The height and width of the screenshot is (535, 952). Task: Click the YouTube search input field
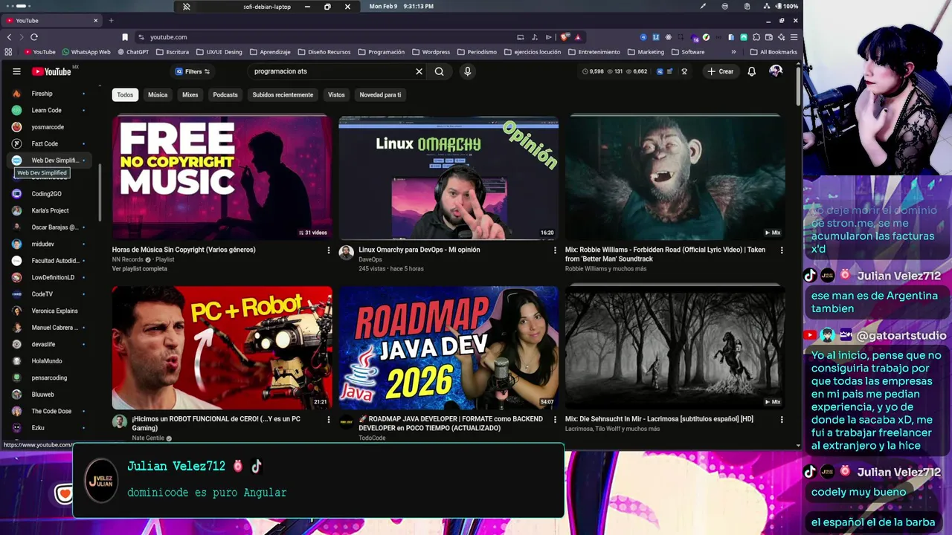pyautogui.click(x=331, y=71)
